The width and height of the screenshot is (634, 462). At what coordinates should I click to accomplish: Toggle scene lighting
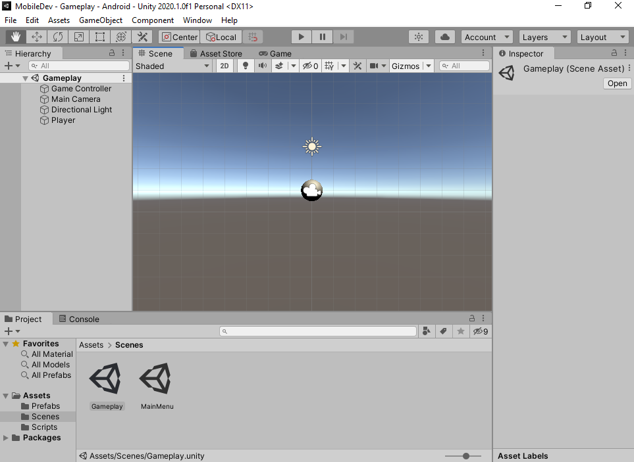[245, 66]
